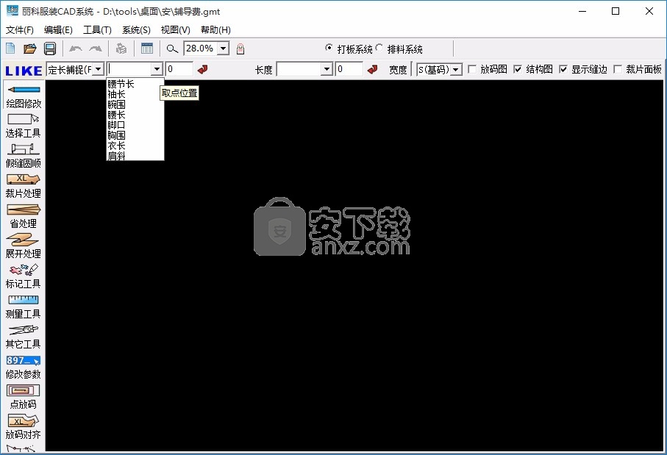Image resolution: width=667 pixels, height=455 pixels.
Task: Open the 测量工具 measuring tool
Action: coord(23,306)
